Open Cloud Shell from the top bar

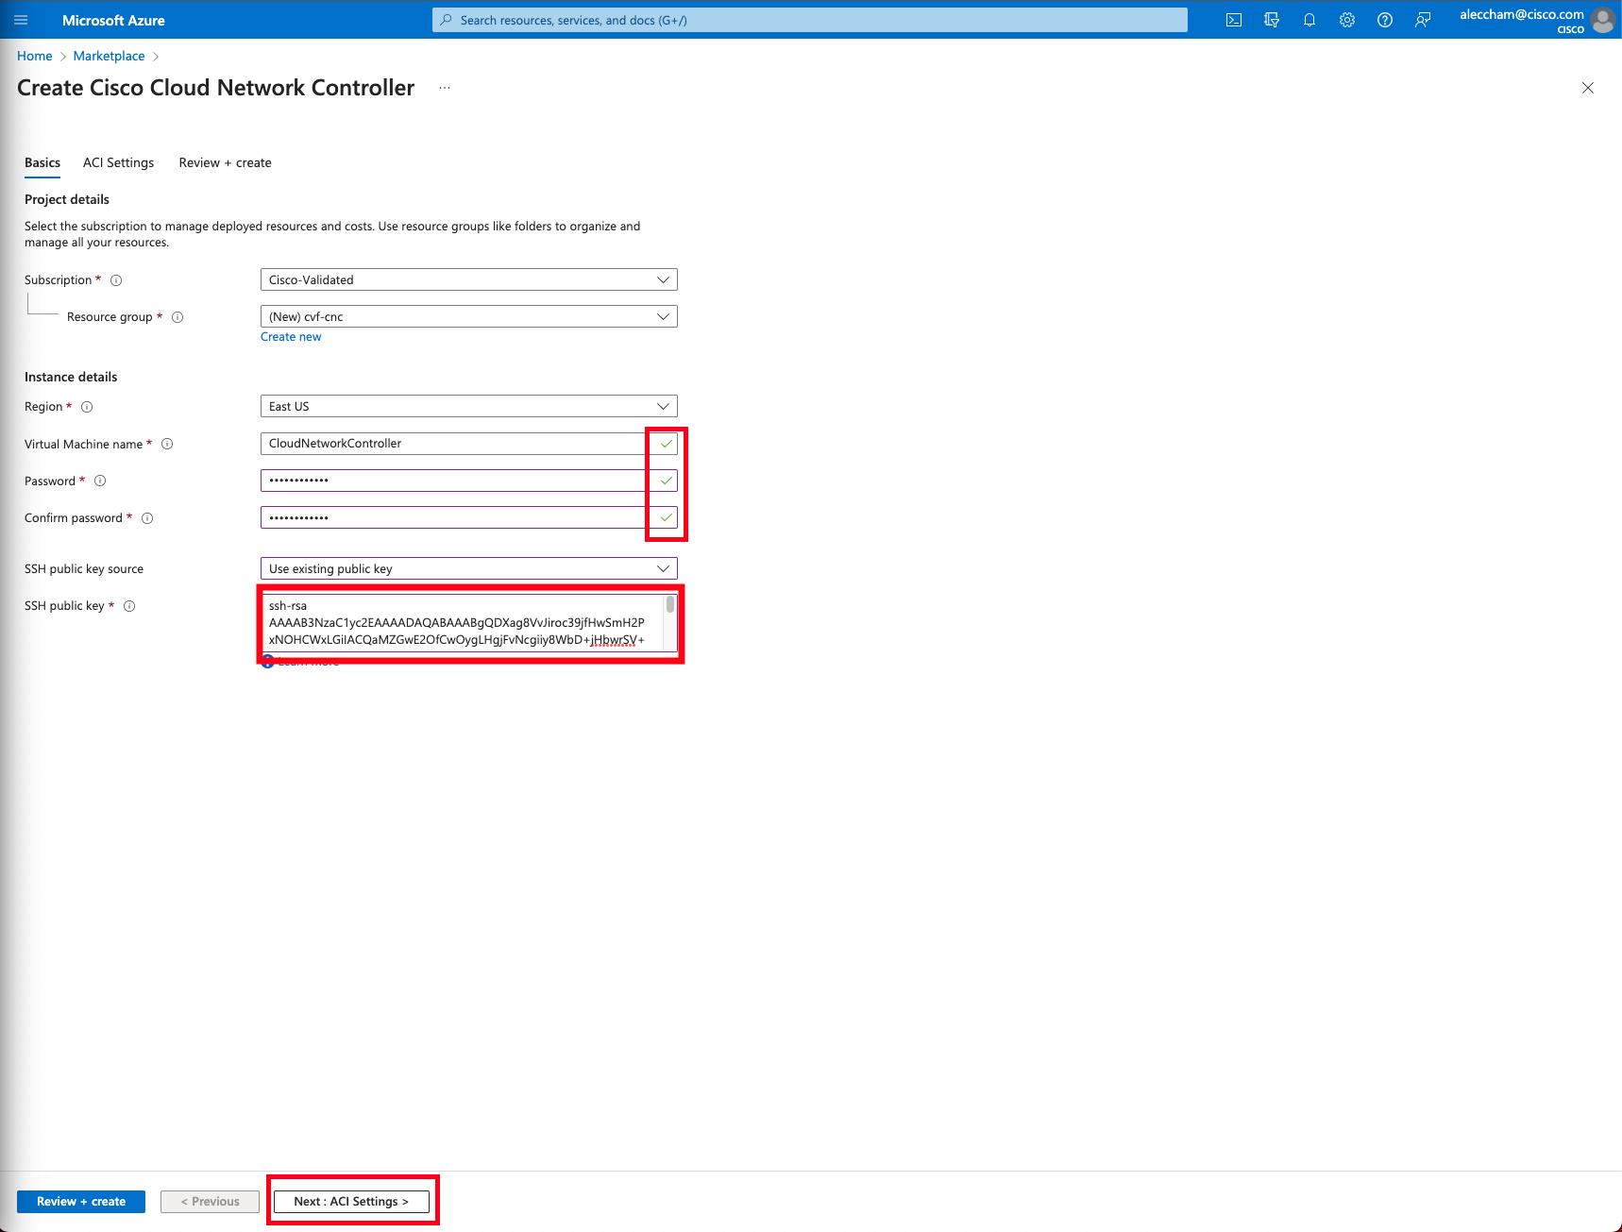(1233, 20)
